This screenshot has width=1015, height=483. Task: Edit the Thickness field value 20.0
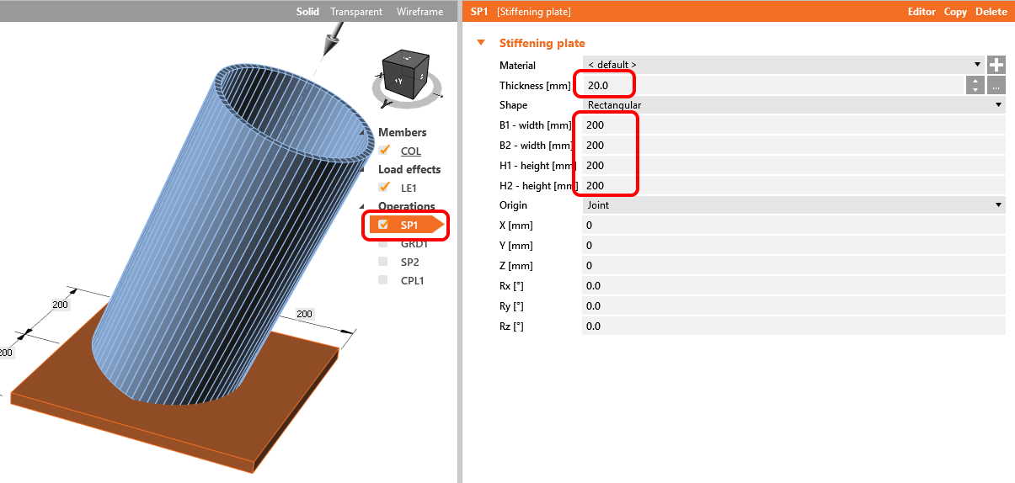(x=772, y=85)
